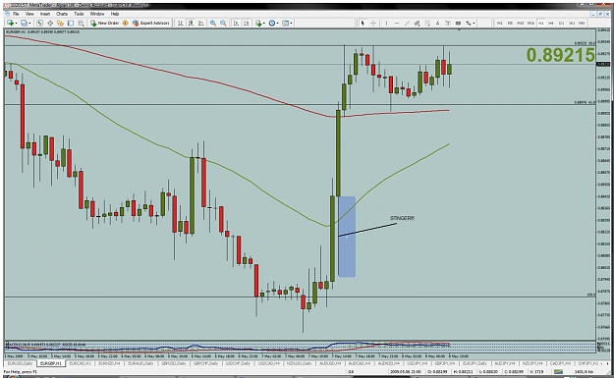The width and height of the screenshot is (614, 378).
Task: Switch chart to Bar Chart mode
Action: [x=180, y=24]
